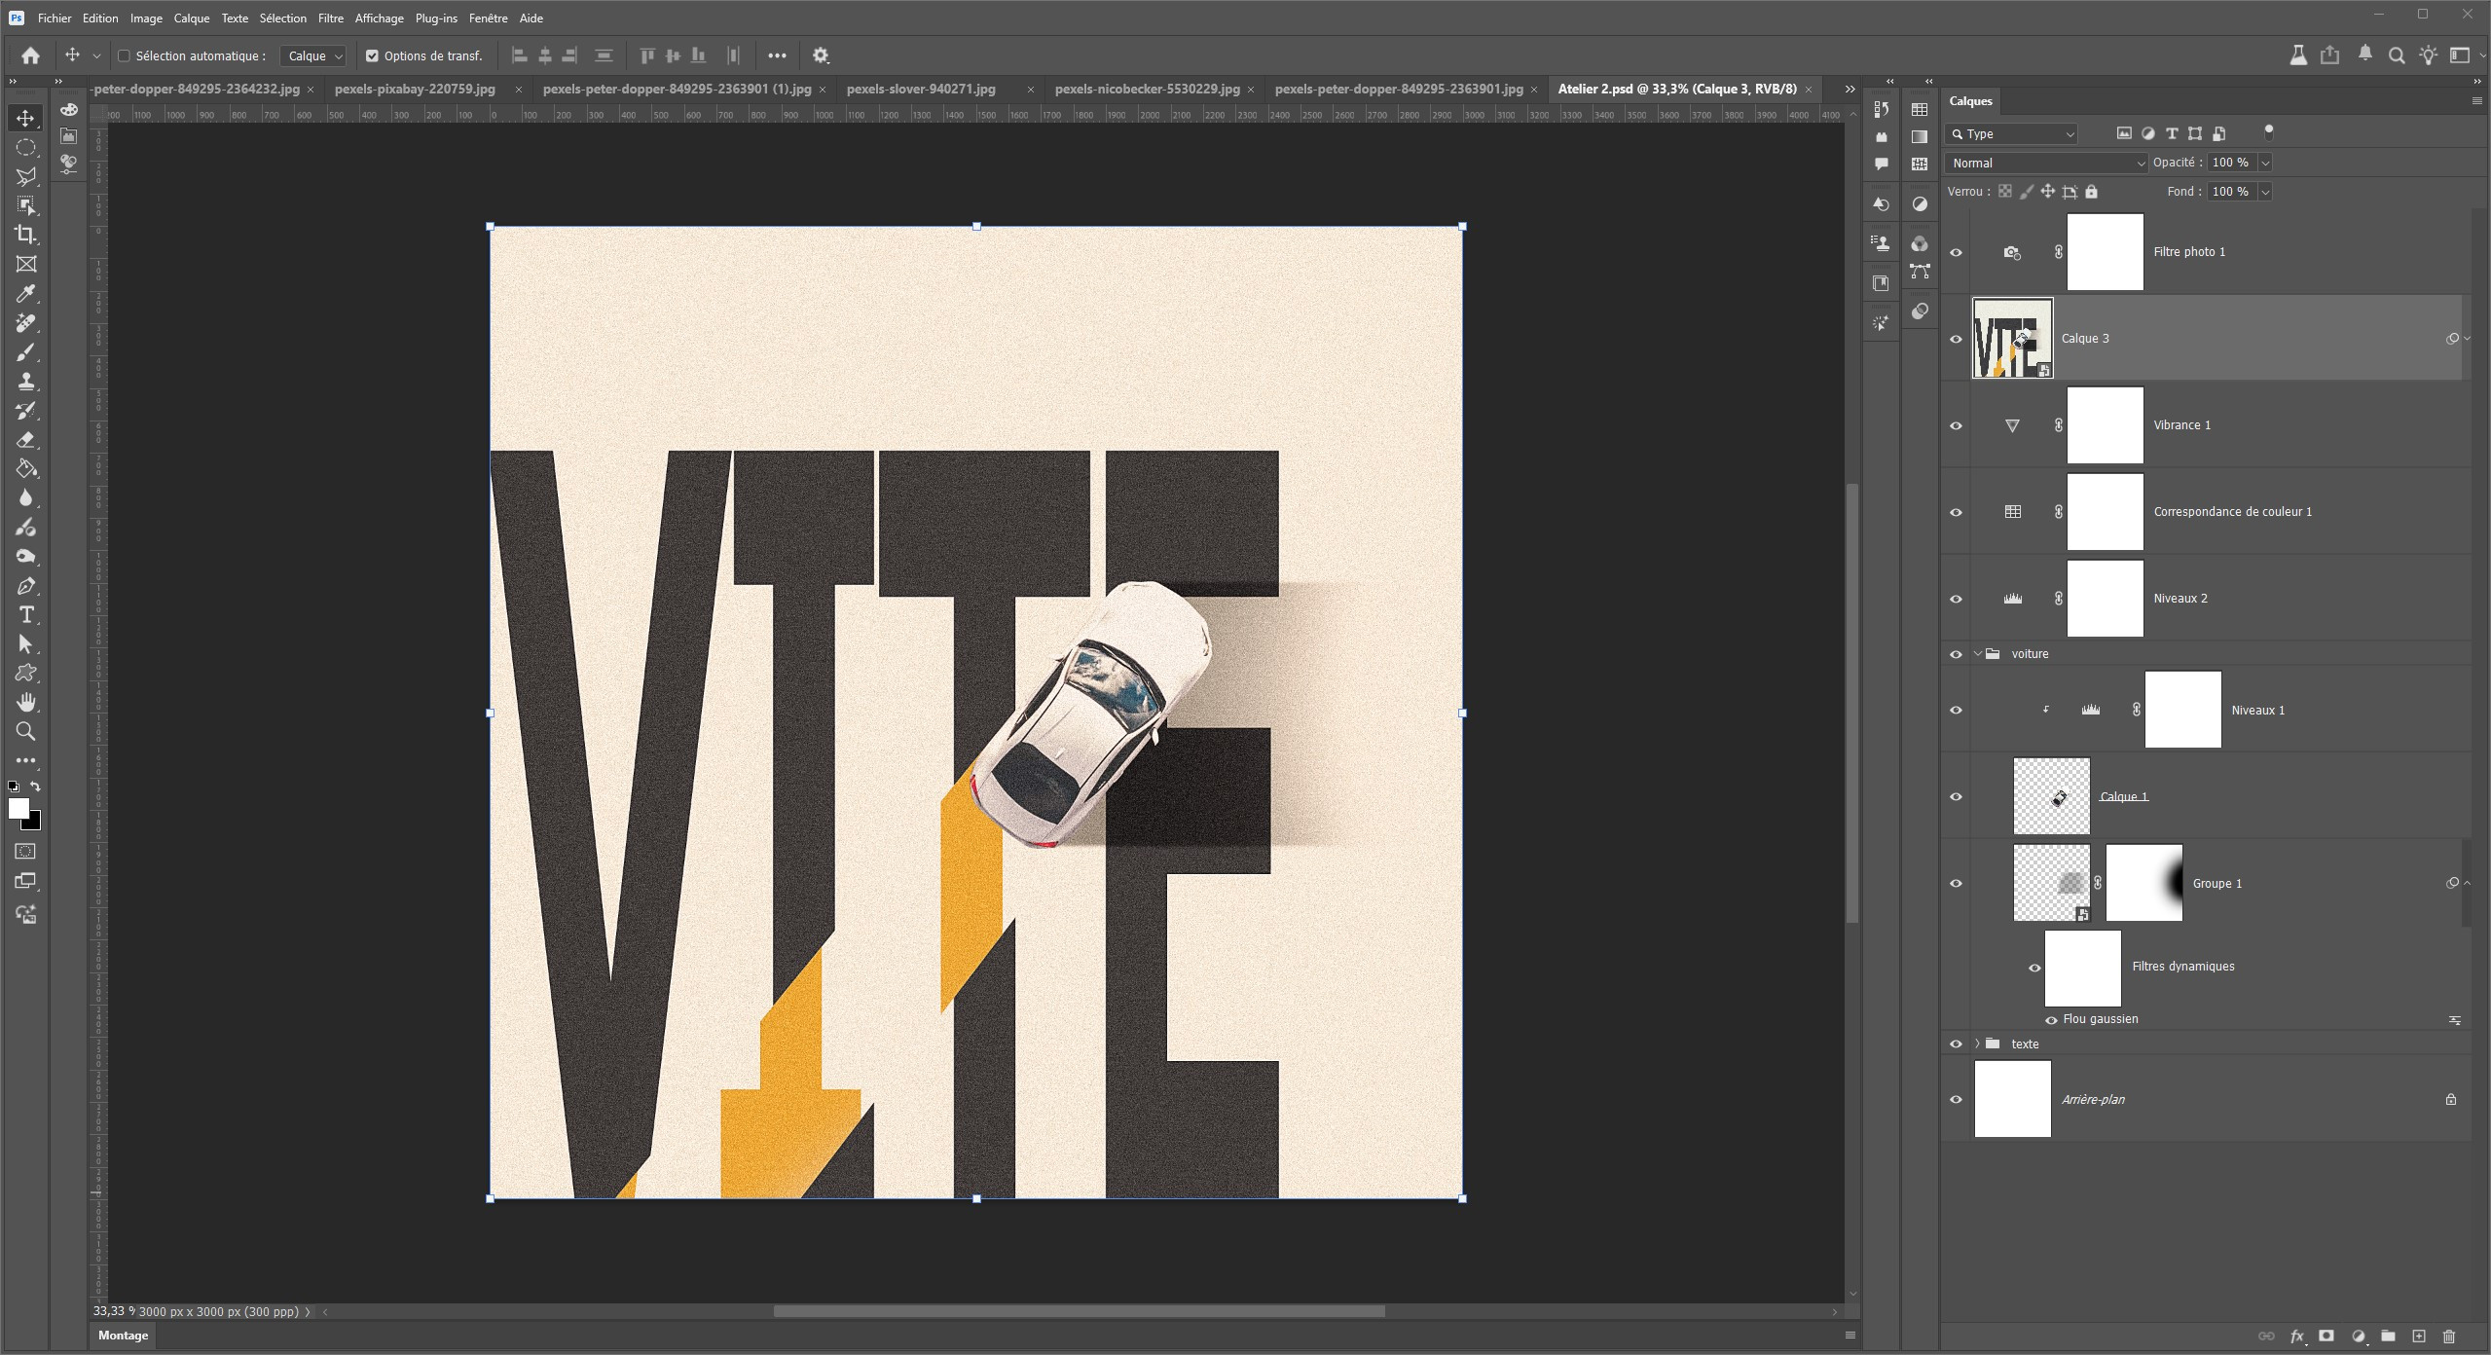
Task: Hide the Filtre photo 1 layer
Action: click(x=1956, y=253)
